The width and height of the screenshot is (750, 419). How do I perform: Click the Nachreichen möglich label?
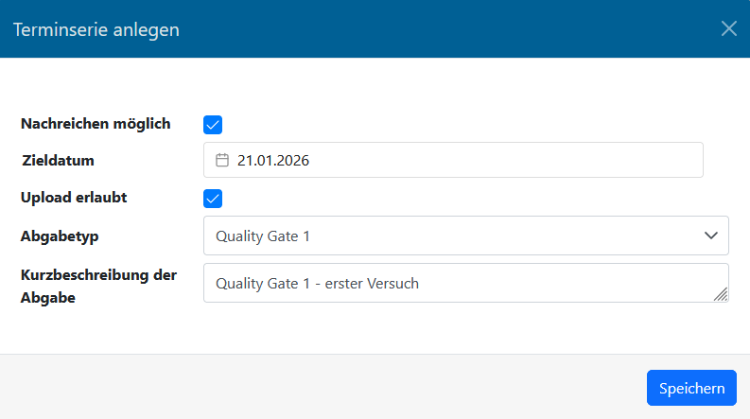point(96,123)
